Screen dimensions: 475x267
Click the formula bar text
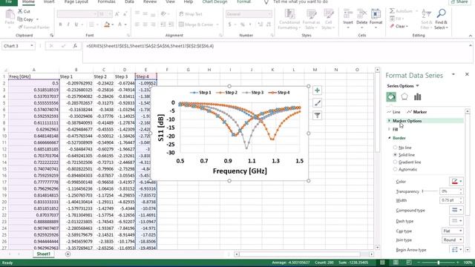point(150,46)
